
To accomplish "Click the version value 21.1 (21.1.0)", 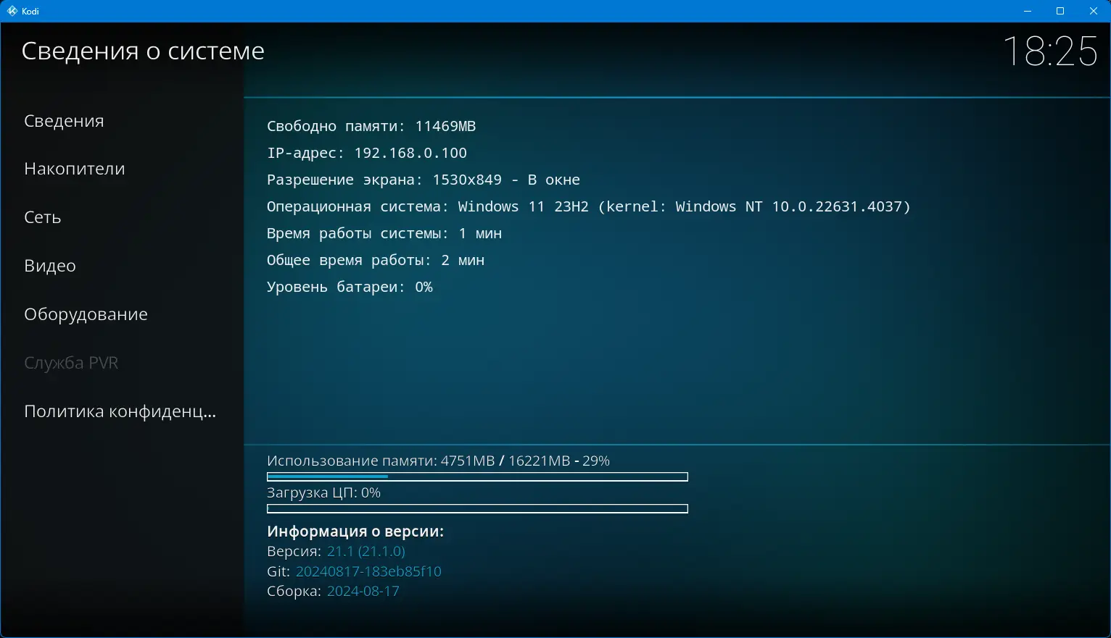I will pyautogui.click(x=366, y=552).
